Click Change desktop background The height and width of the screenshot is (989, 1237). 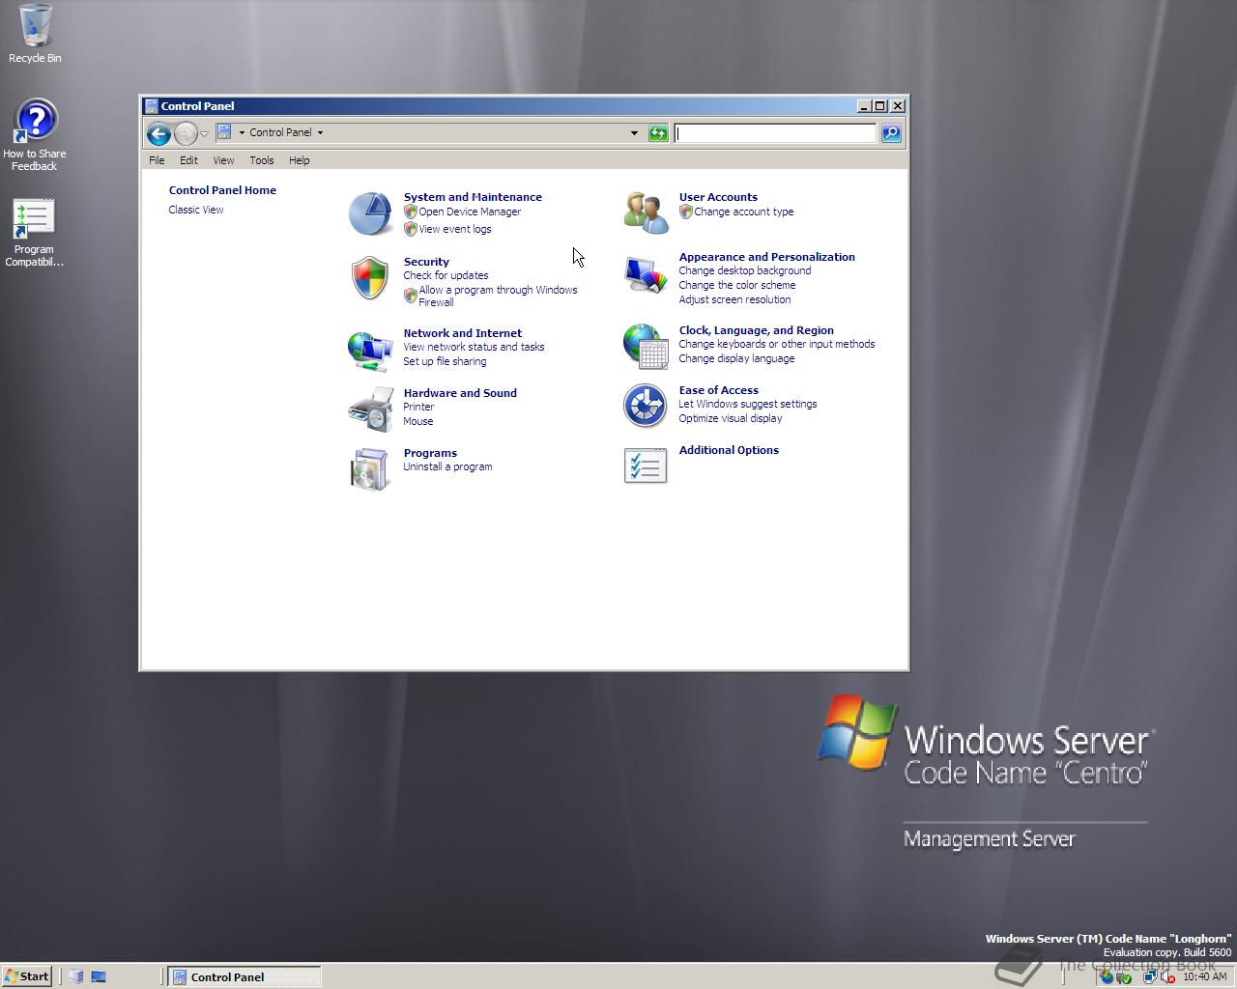pyautogui.click(x=744, y=270)
